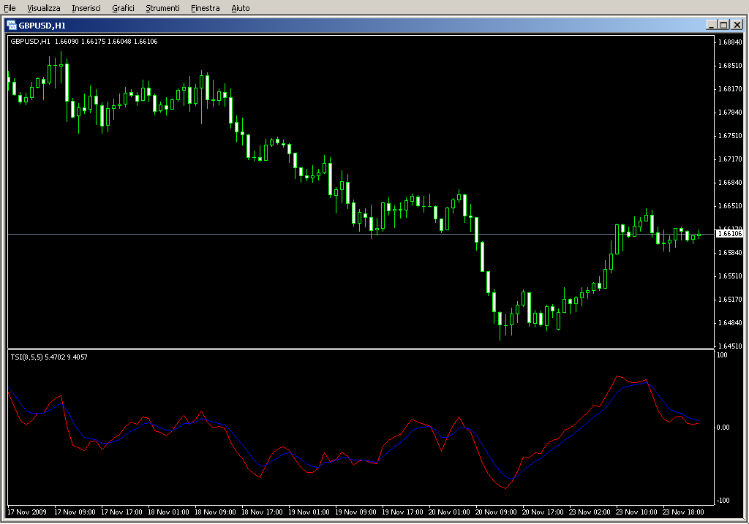Viewport: 749px width, 524px height.
Task: Open the Strumenti menu
Action: pyautogui.click(x=162, y=8)
